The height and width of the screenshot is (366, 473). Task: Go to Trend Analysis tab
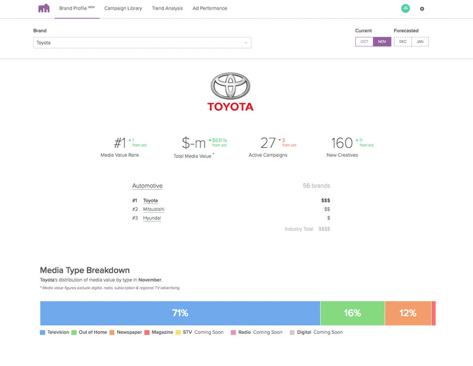click(167, 8)
